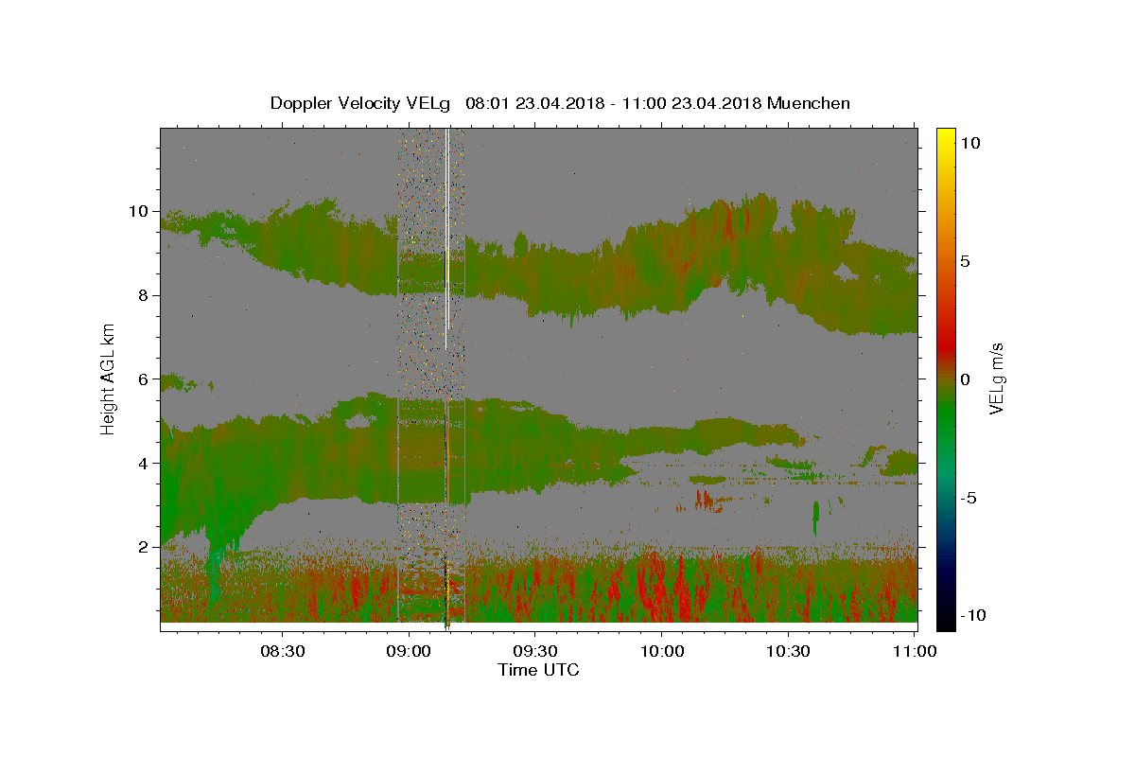Click the 10:00 time tick label
The height and width of the screenshot is (757, 1135).
coord(662,652)
